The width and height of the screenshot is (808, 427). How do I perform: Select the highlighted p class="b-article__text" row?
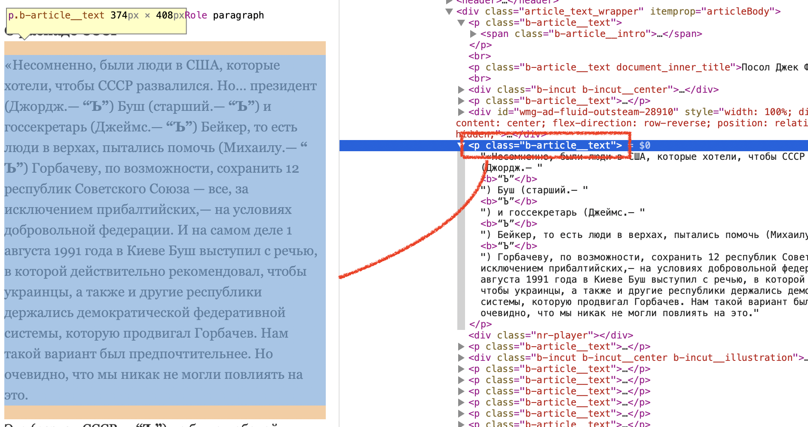(x=574, y=145)
